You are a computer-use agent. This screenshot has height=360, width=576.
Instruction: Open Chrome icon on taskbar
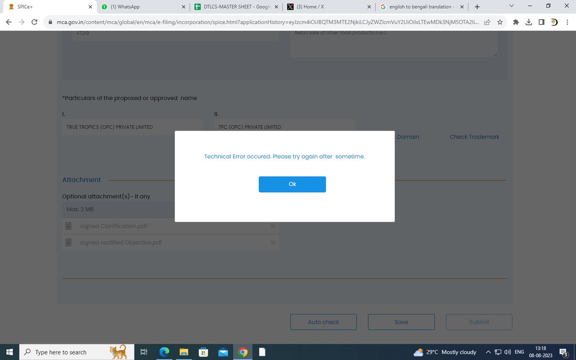[x=243, y=352]
